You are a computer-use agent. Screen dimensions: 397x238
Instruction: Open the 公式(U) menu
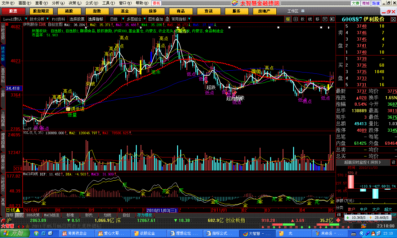[91, 3]
